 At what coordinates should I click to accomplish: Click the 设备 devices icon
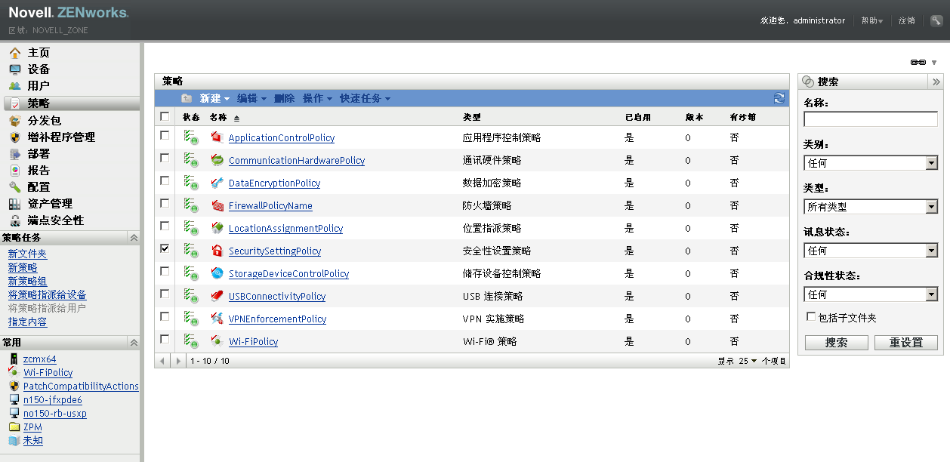coord(15,69)
